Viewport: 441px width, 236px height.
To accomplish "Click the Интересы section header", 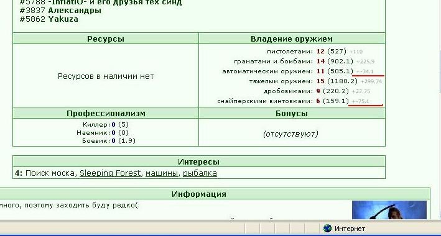I will pos(198,162).
